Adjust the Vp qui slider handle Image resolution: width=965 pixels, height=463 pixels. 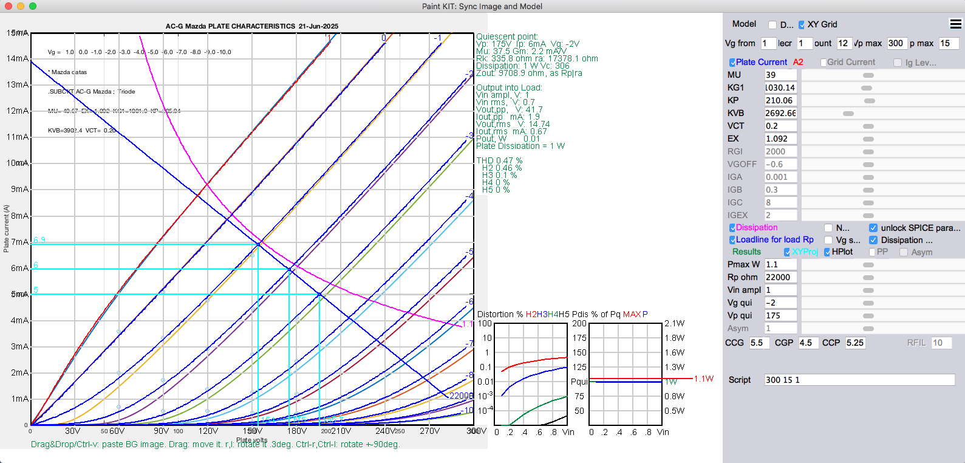coord(868,316)
